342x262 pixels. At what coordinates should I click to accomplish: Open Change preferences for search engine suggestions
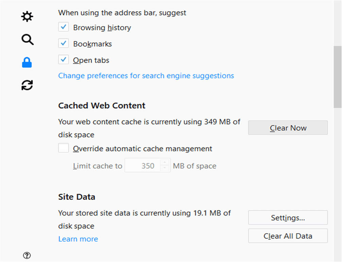(x=146, y=76)
